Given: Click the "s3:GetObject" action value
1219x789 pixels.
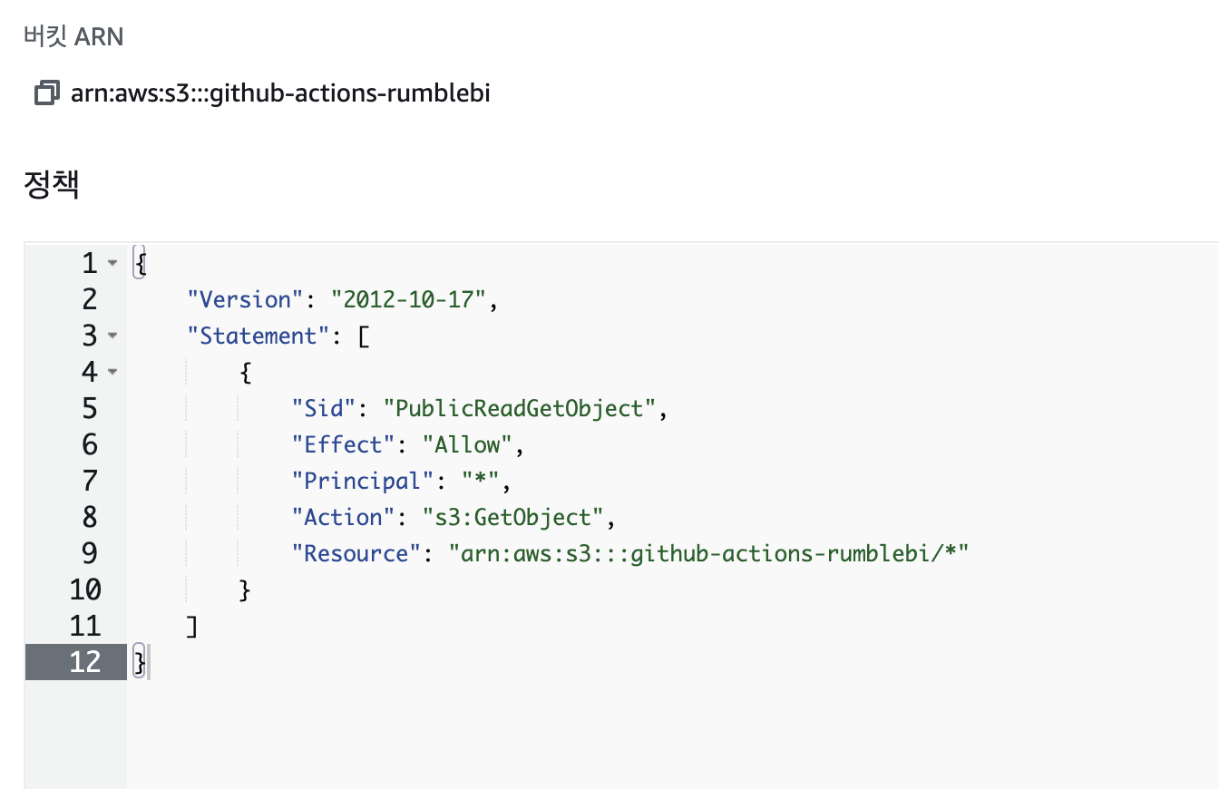Looking at the screenshot, I should point(513,517).
